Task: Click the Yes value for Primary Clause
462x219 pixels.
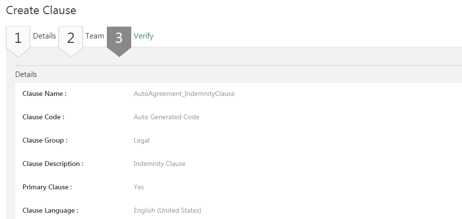Action: pyautogui.click(x=139, y=187)
